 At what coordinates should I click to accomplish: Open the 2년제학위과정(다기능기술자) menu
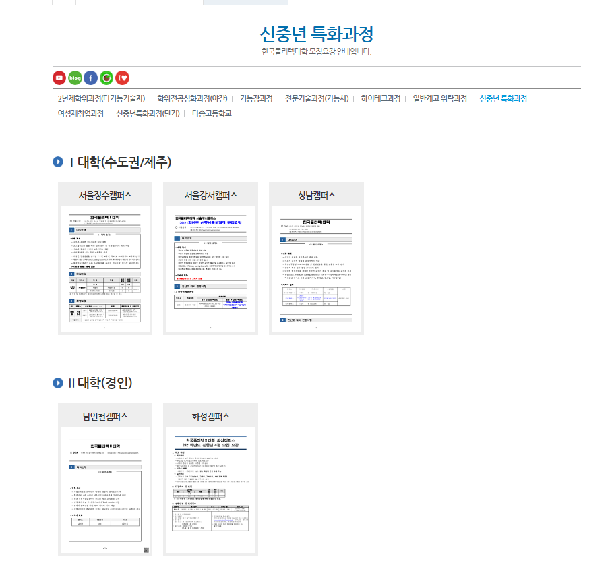[x=101, y=98]
